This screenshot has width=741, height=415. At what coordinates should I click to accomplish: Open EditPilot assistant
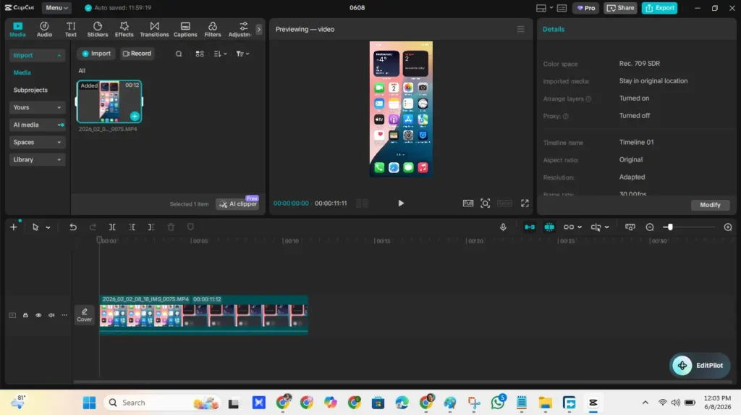pos(700,365)
